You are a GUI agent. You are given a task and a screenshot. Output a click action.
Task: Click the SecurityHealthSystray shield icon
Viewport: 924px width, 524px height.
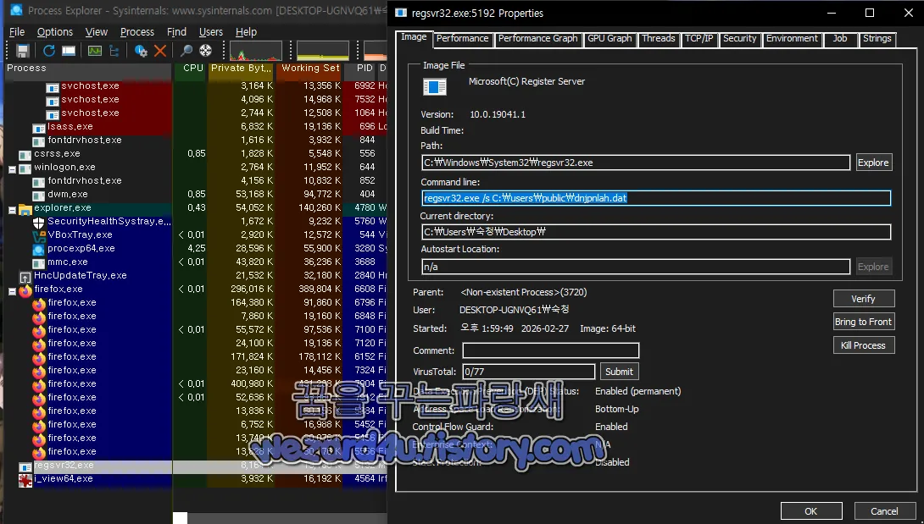tap(38, 222)
